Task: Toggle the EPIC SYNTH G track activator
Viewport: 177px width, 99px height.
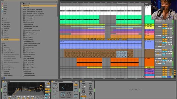Action: pos(165,67)
